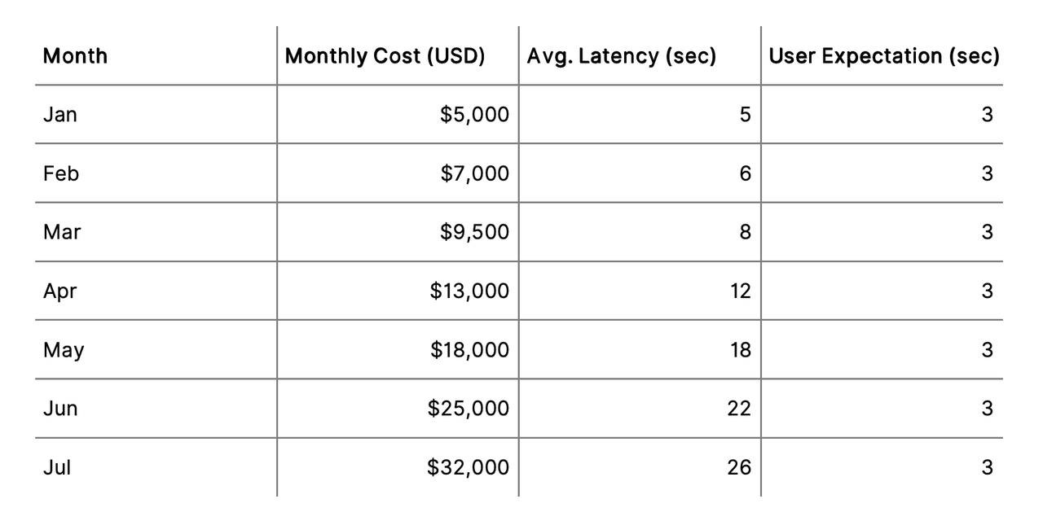
Task: Click the Jan row label
Action: coord(60,115)
